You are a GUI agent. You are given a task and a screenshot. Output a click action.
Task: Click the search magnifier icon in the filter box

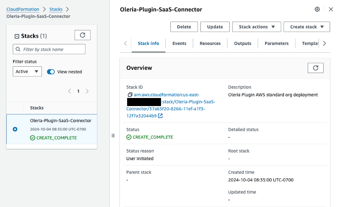pyautogui.click(x=18, y=49)
